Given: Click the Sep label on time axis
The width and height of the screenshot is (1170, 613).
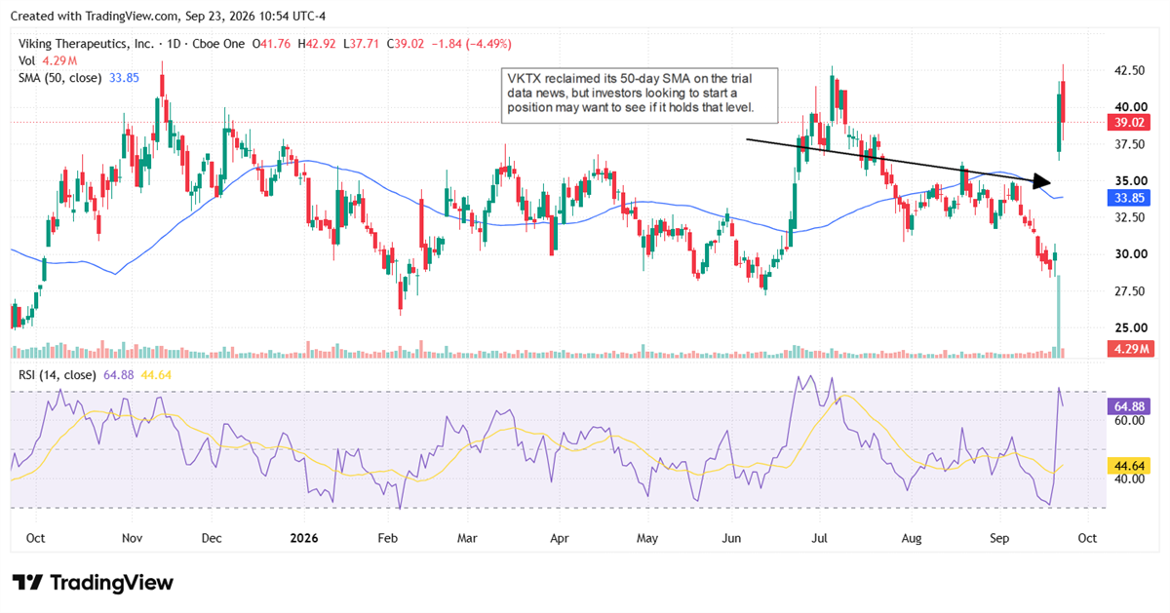Looking at the screenshot, I should coord(999,537).
